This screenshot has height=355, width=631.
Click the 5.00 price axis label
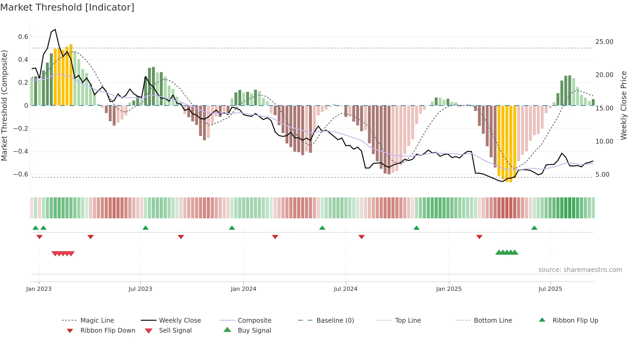(x=602, y=175)
